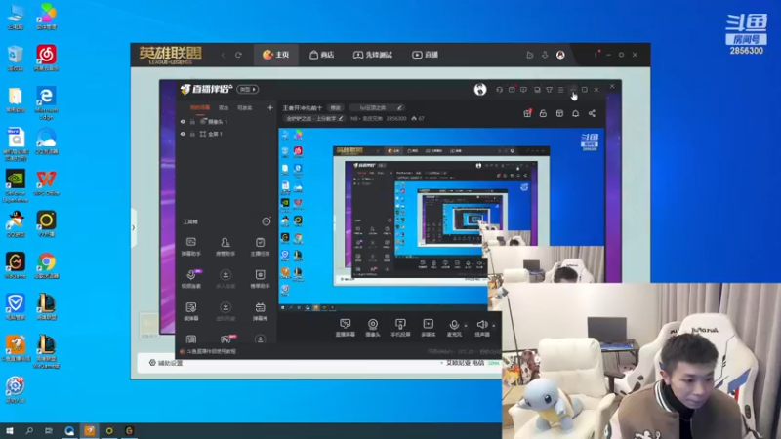The width and height of the screenshot is (781, 439).
Task: Edit the 金铲铲之战 tag with its pencil
Action: [341, 118]
